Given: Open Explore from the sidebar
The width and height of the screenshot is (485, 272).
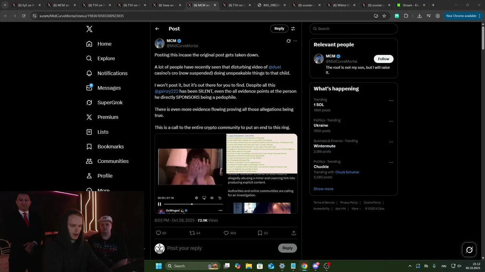Looking at the screenshot, I should click(x=100, y=59).
